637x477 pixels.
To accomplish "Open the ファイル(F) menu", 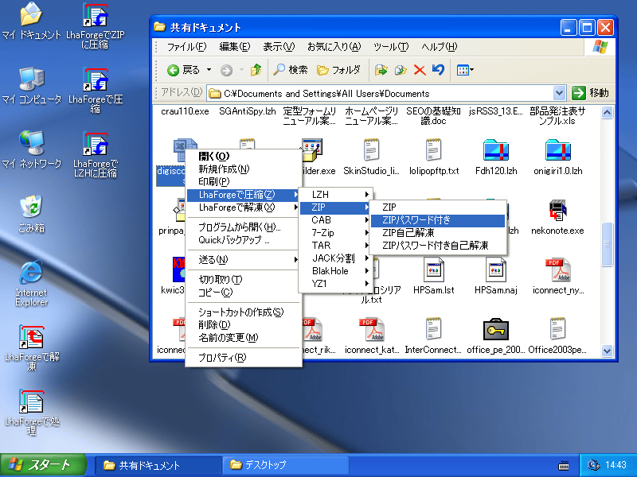I will pyautogui.click(x=187, y=47).
